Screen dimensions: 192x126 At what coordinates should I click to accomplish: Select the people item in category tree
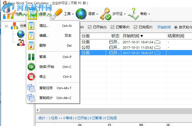click(21, 43)
